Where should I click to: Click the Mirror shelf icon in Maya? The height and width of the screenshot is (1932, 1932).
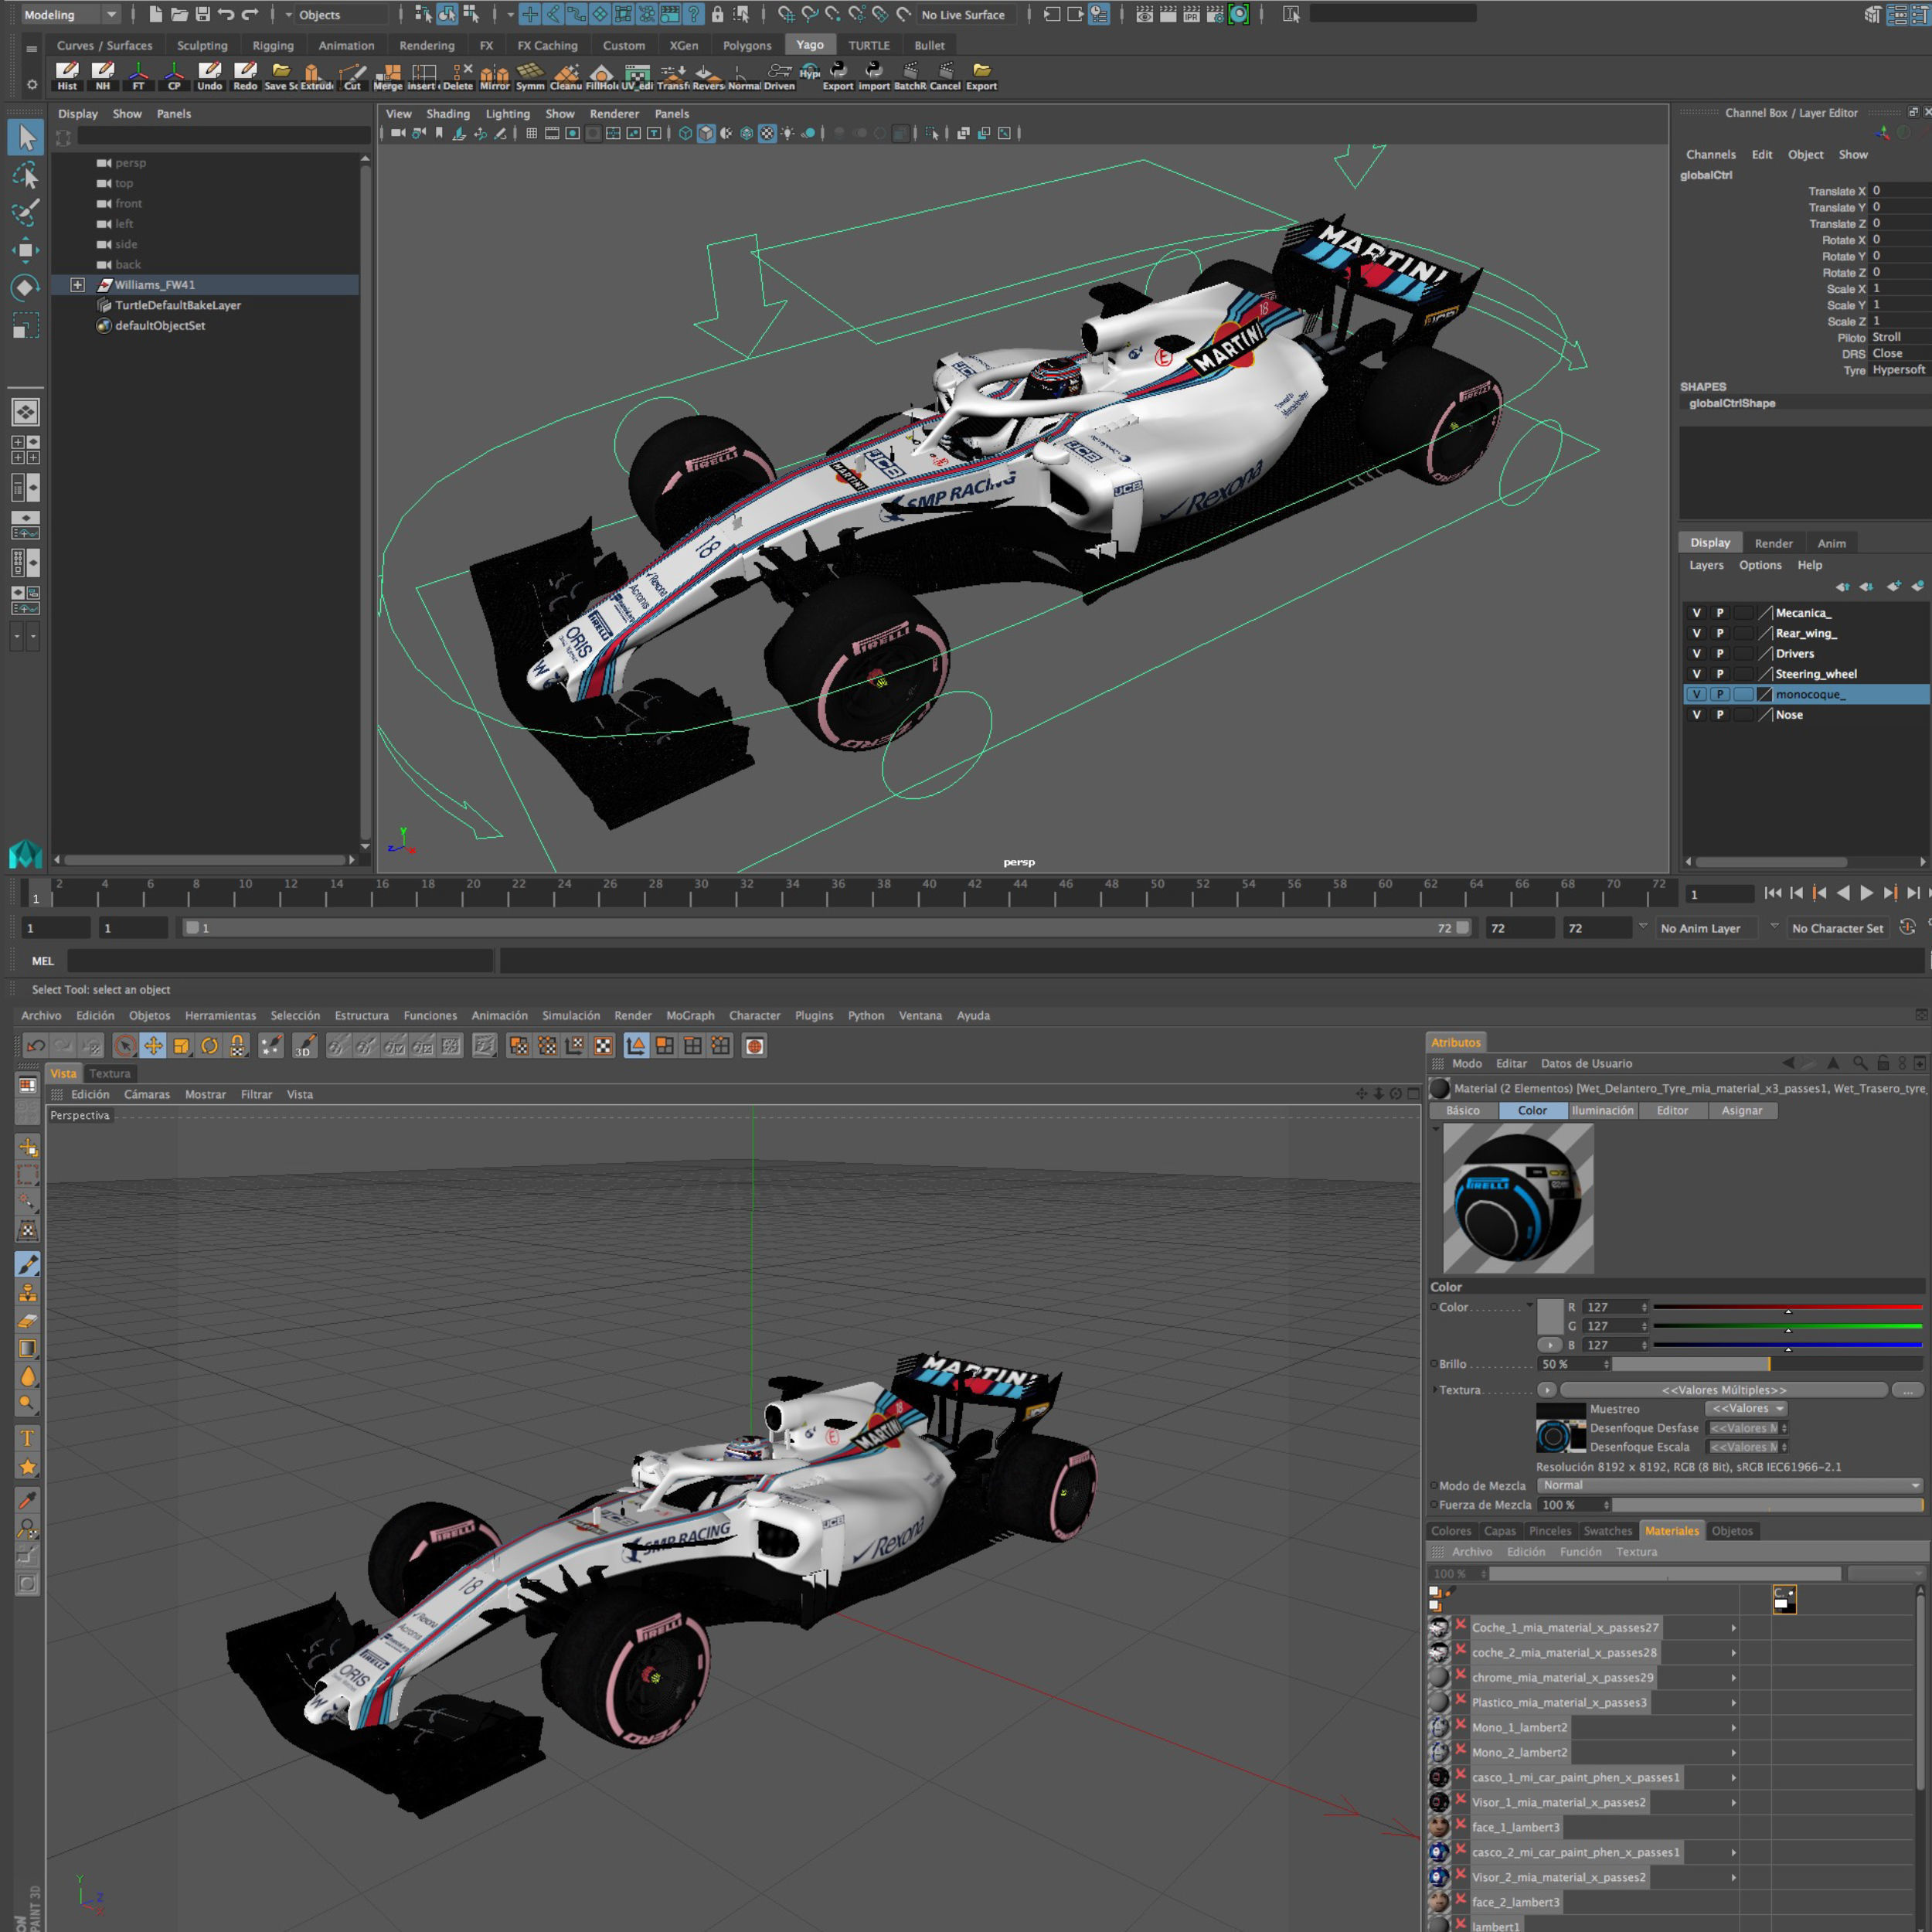494,76
